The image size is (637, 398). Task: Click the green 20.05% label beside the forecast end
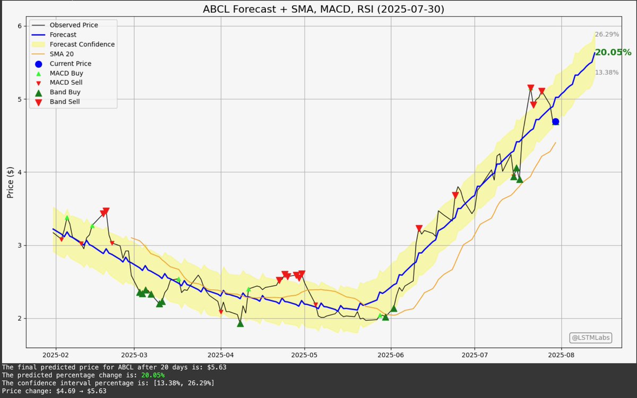(x=613, y=52)
